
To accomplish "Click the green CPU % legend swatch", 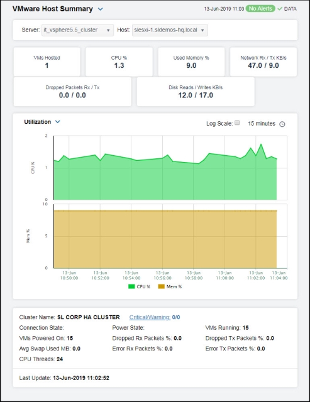I will click(131, 286).
